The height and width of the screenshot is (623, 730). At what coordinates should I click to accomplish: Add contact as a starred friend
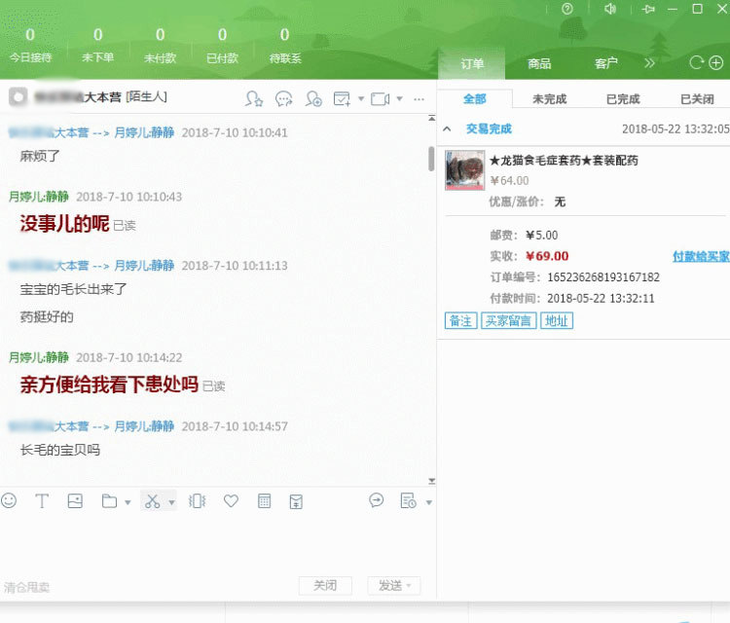point(254,98)
